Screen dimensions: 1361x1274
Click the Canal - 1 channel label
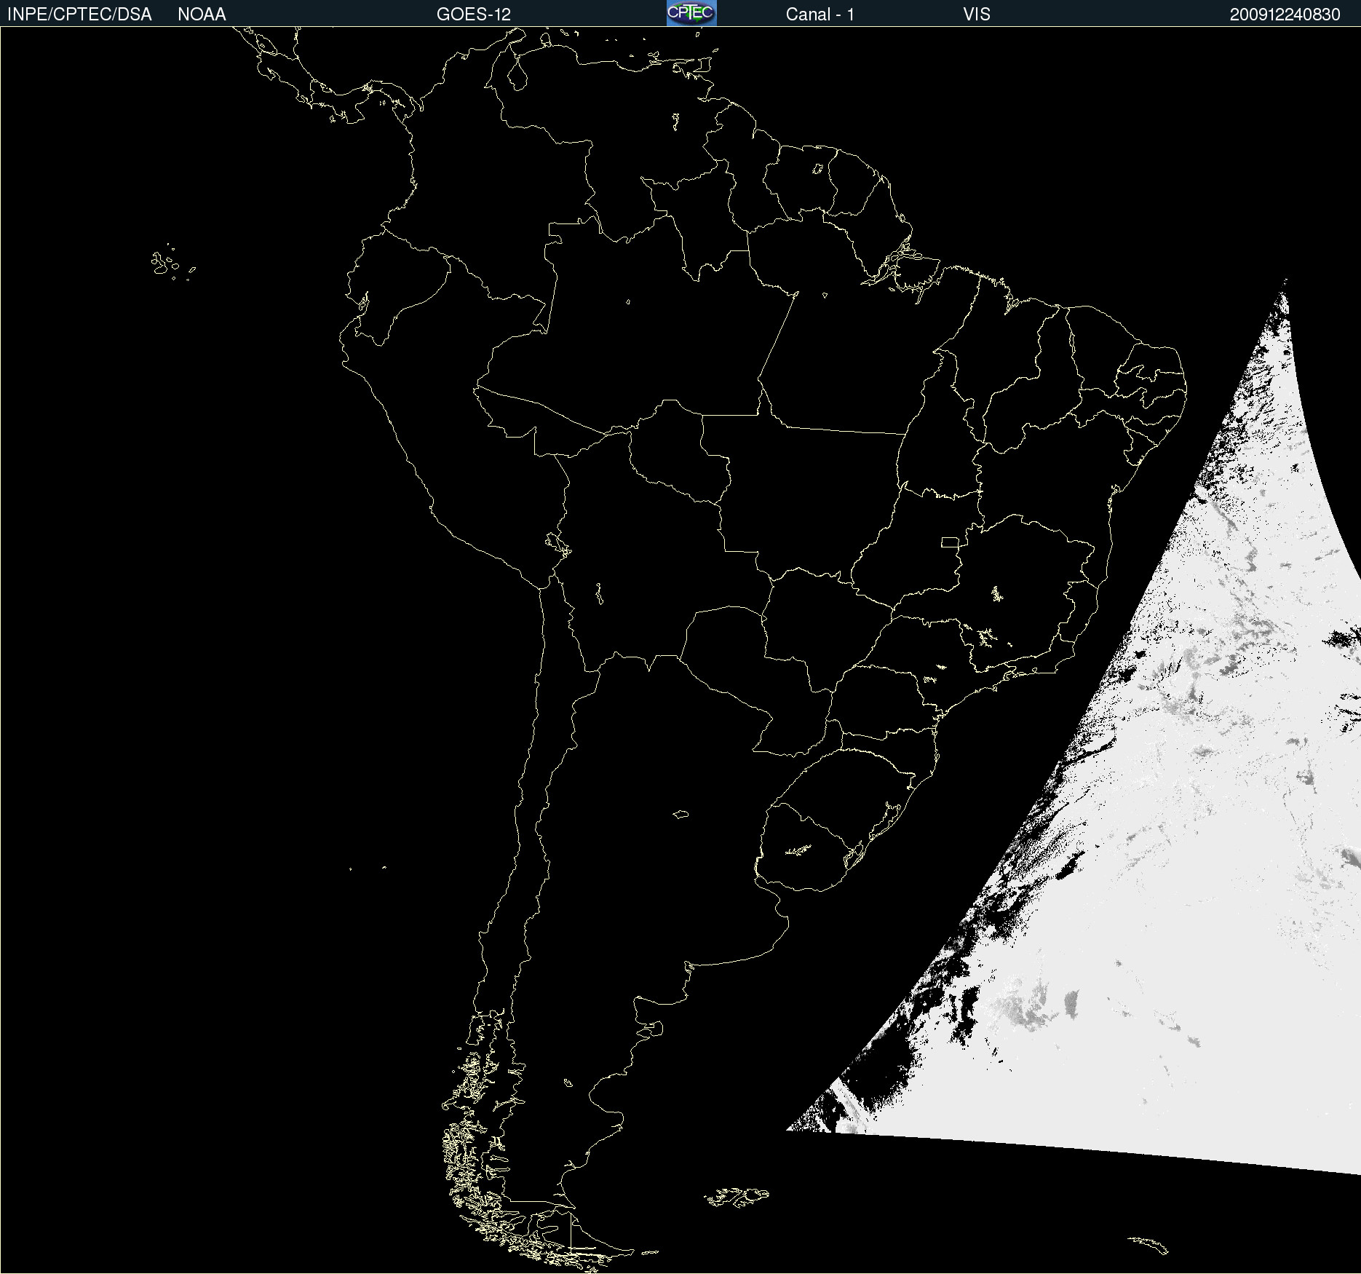click(x=820, y=15)
